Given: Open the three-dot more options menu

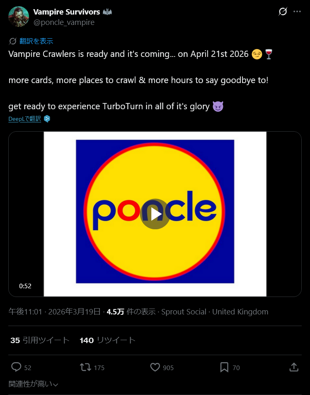Looking at the screenshot, I should (x=297, y=12).
